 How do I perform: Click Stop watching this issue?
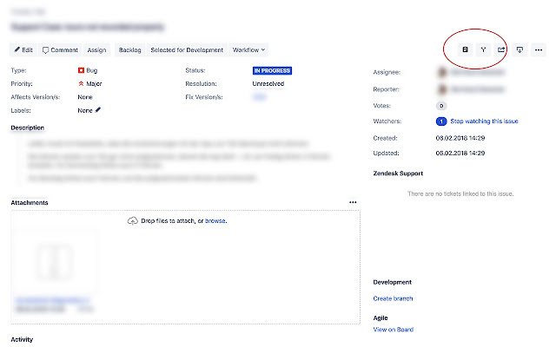tap(484, 121)
